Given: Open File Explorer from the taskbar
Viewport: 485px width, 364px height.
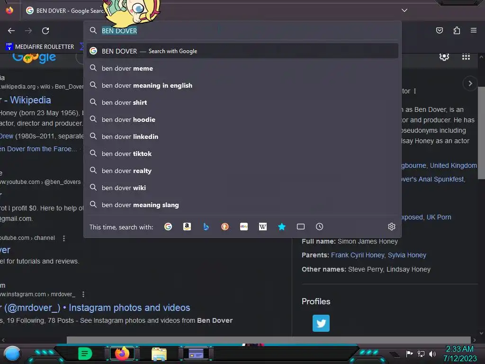Looking at the screenshot, I should click(x=159, y=354).
